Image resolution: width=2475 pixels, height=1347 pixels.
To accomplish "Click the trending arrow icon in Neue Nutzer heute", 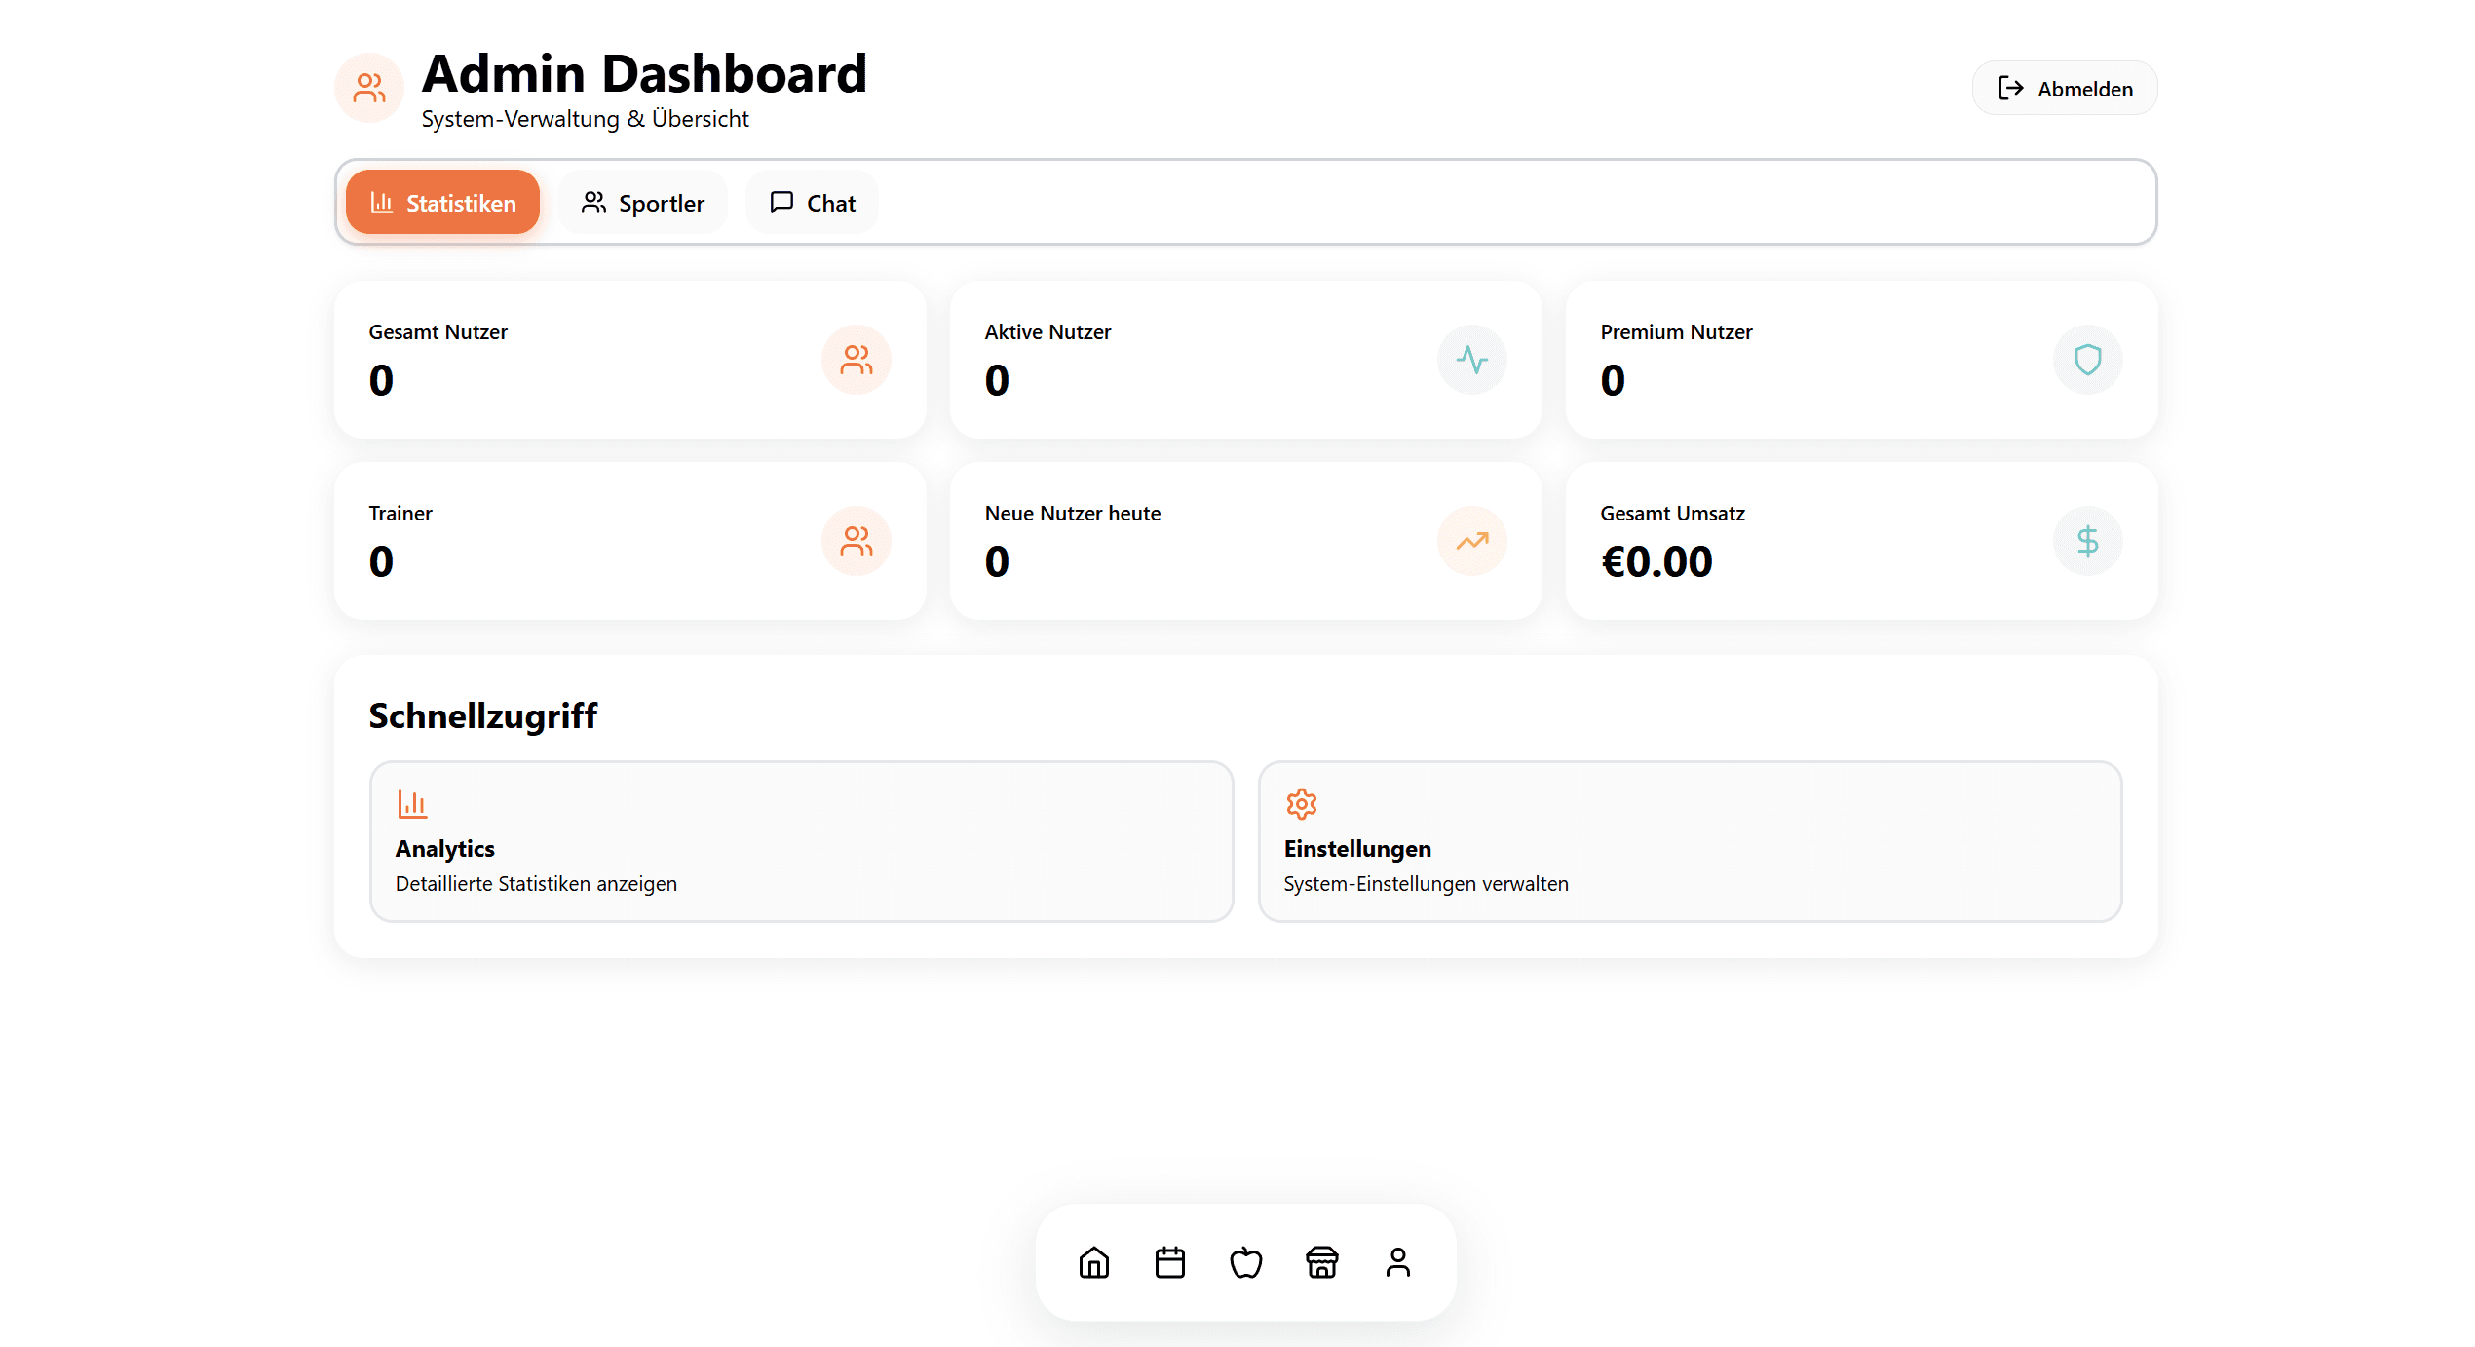I will (x=1471, y=541).
